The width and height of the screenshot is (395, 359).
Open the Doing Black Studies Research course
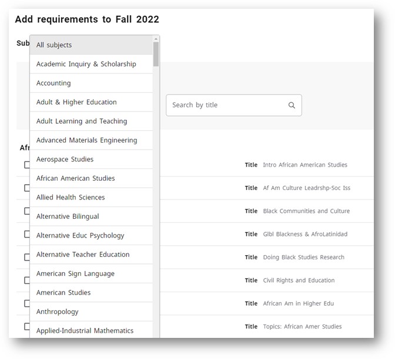[303, 258]
